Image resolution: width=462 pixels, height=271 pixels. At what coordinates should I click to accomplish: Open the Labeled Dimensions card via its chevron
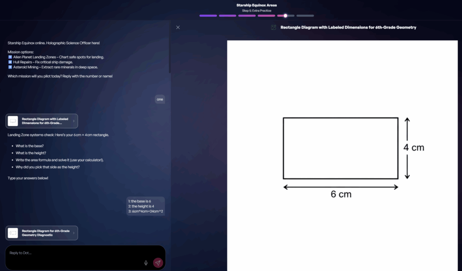tap(74, 121)
